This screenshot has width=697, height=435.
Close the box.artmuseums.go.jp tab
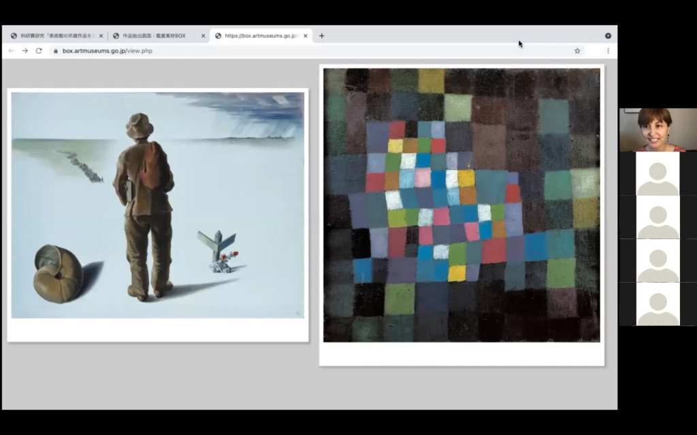click(306, 35)
